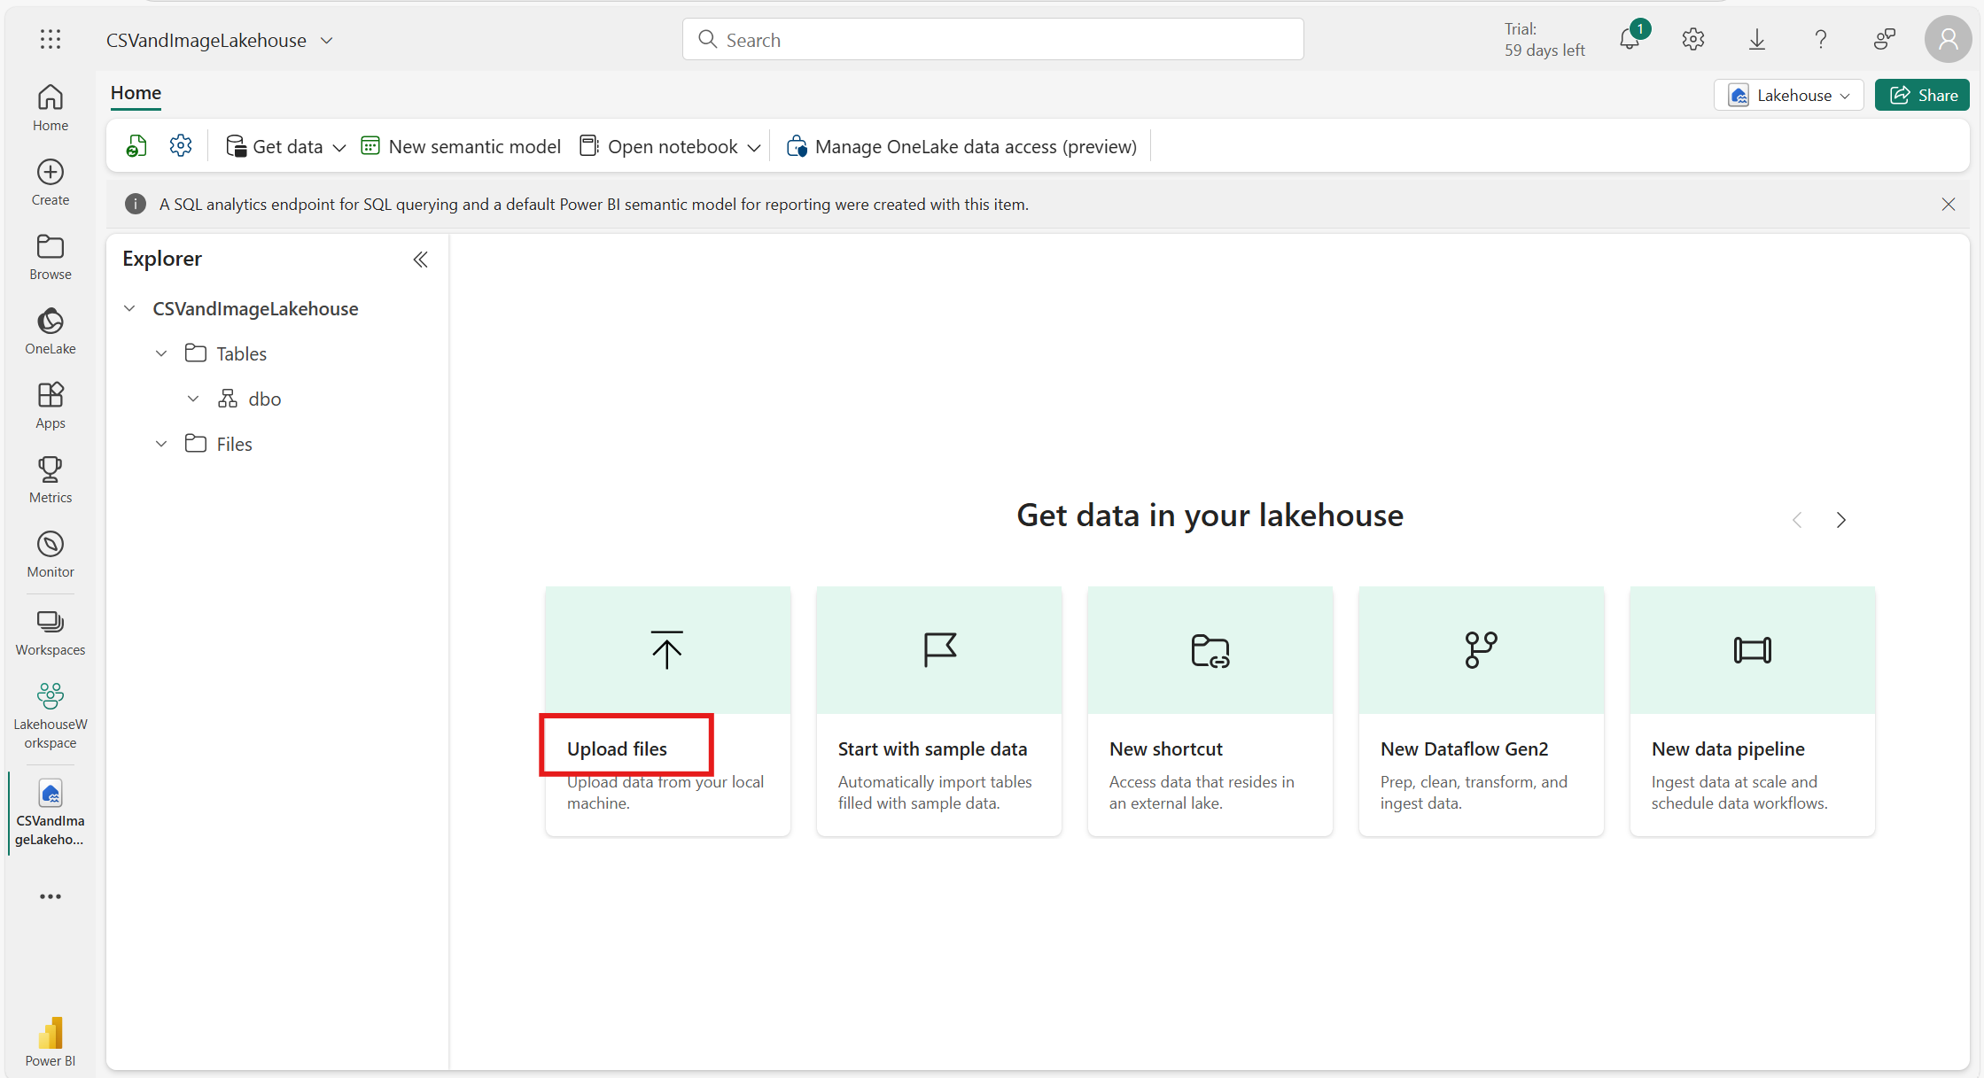Click the lakehouse settings gear in toolbar
Viewport: 1984px width, 1078px height.
pos(181,146)
